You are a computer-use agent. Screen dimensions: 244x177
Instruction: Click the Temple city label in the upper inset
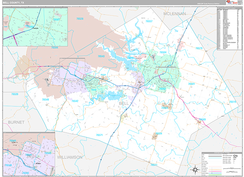35,28
